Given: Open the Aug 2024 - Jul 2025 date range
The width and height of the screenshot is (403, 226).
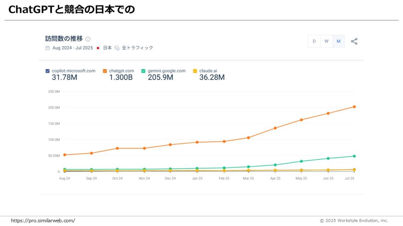Looking at the screenshot, I should tap(72, 48).
